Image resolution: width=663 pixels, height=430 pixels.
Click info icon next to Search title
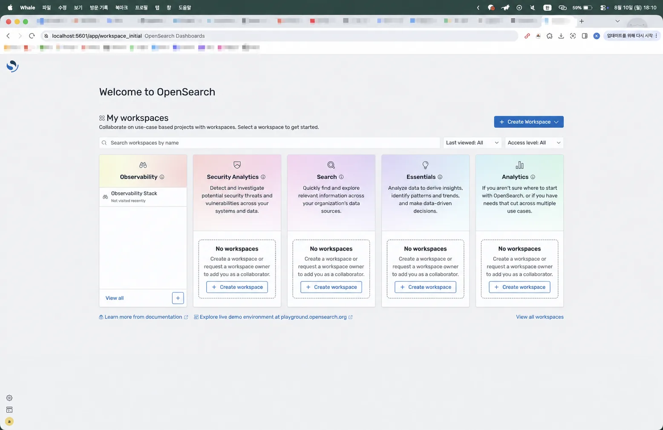(341, 177)
